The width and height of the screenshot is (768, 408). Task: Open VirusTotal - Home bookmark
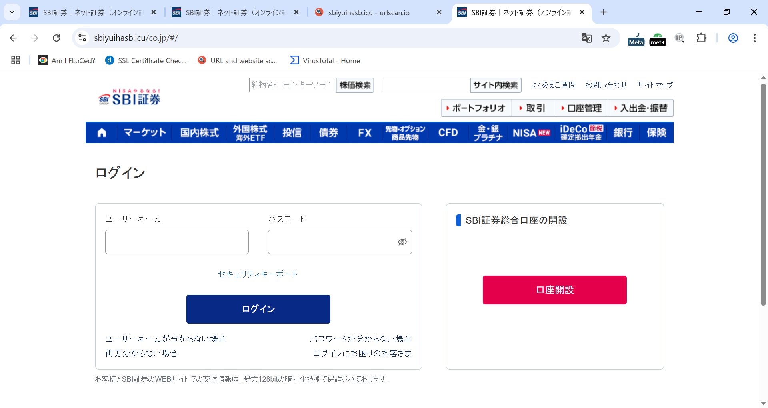click(325, 60)
